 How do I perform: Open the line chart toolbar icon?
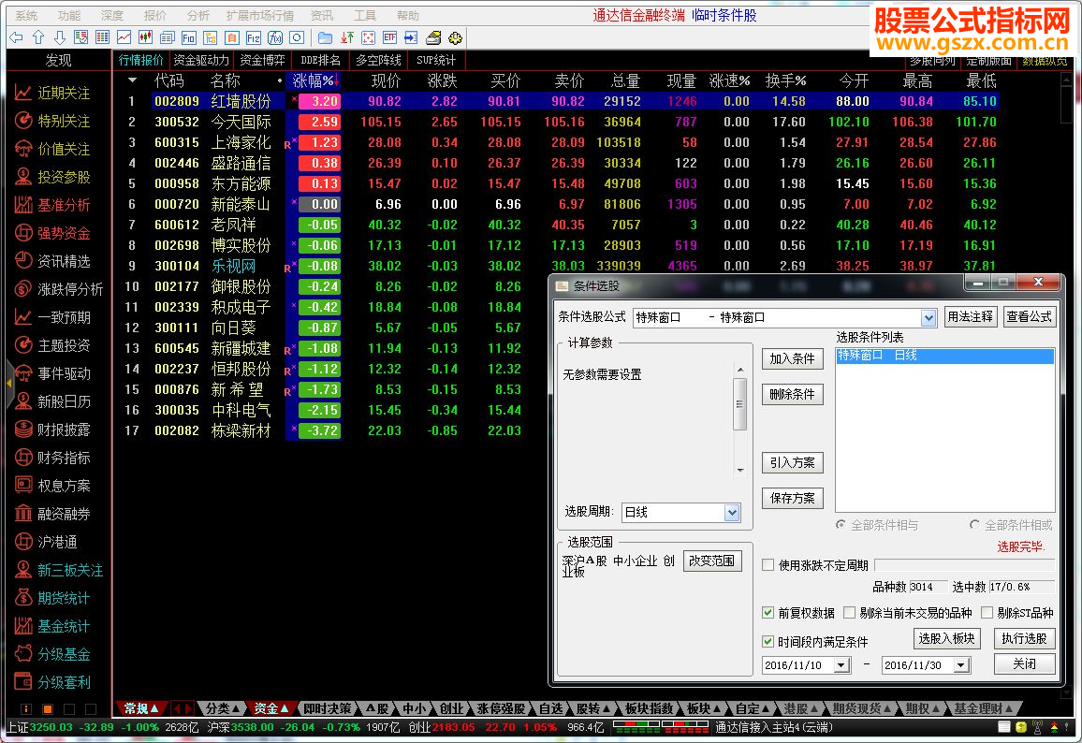124,38
